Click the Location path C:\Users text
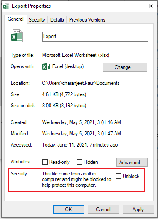 81,83
